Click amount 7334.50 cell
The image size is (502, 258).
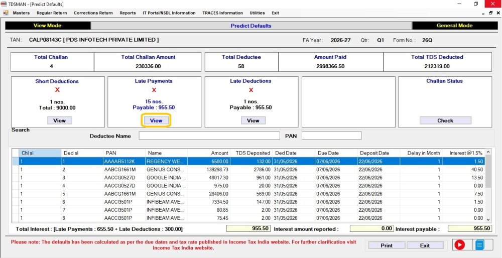[208, 202]
